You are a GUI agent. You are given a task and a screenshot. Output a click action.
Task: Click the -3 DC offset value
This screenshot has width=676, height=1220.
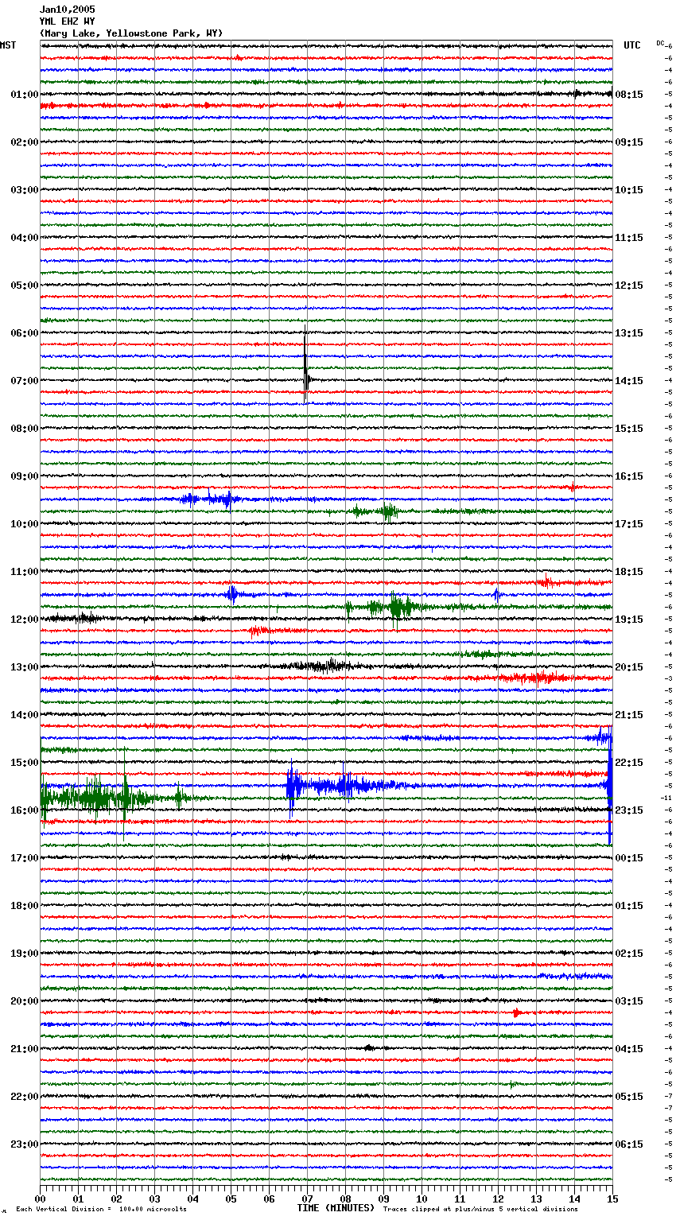click(x=669, y=678)
